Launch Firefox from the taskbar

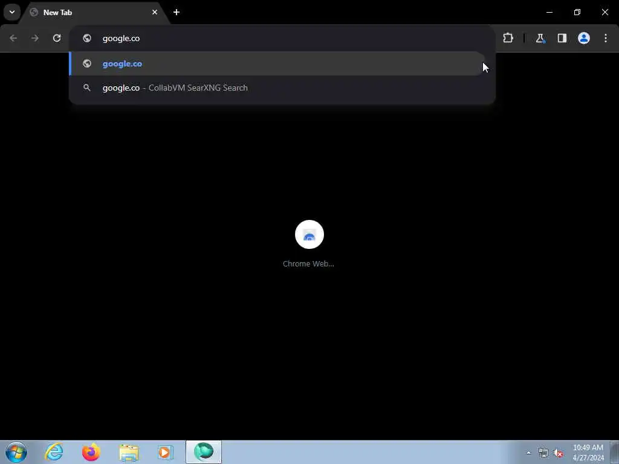(91, 452)
